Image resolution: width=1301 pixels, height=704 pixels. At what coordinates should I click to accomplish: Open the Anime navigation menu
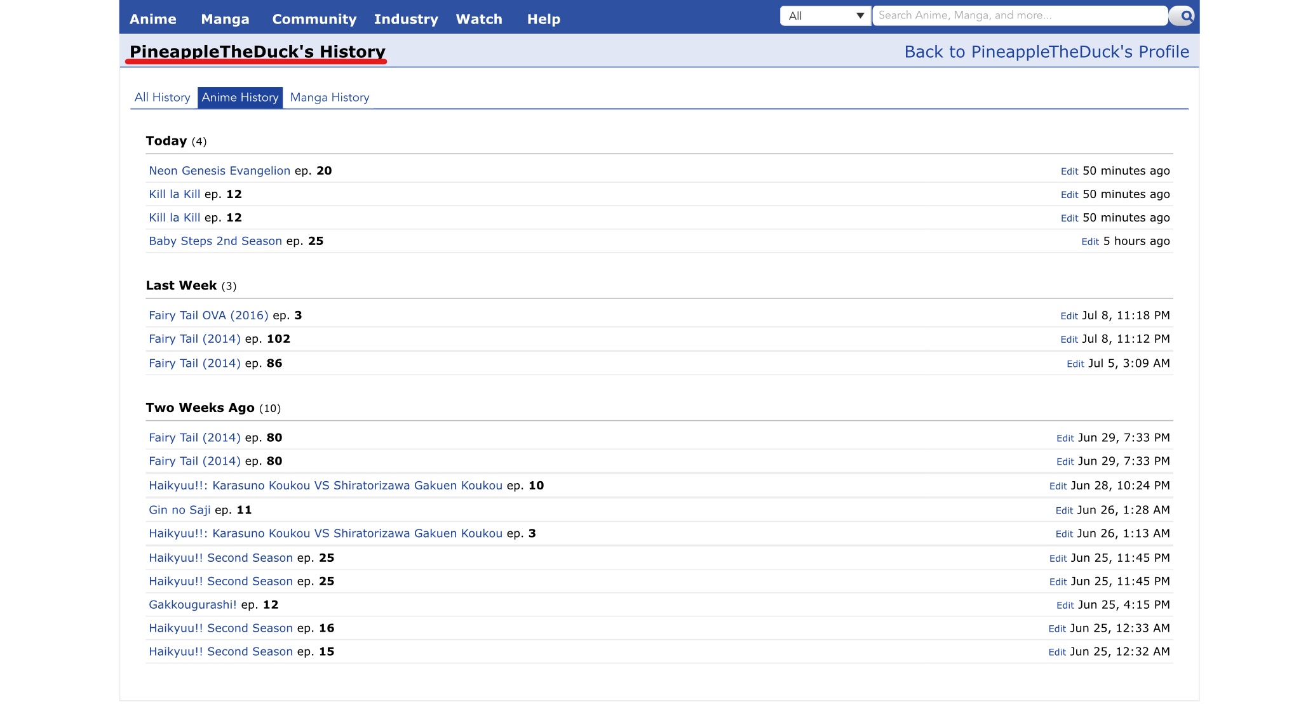[153, 19]
